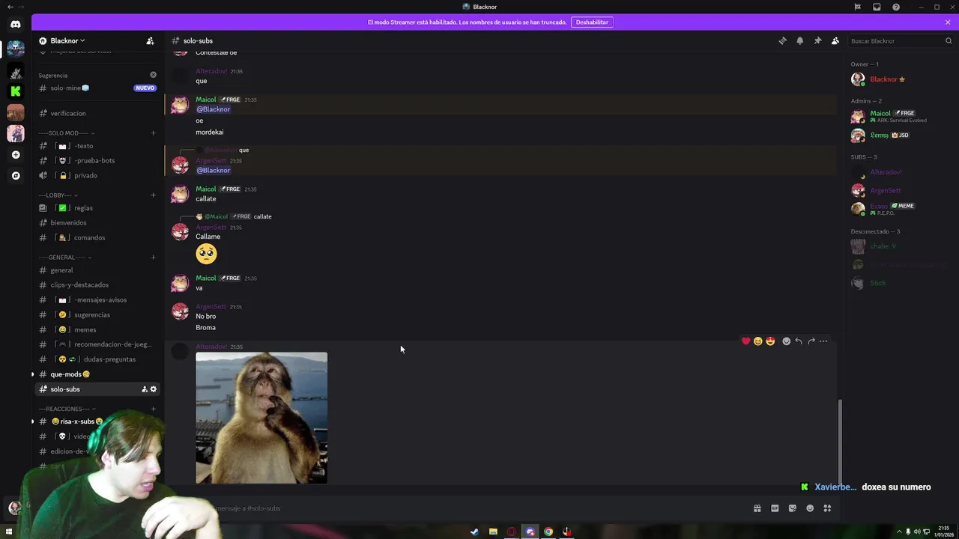
Task: Add a new server with plus icon
Action: pyautogui.click(x=16, y=155)
